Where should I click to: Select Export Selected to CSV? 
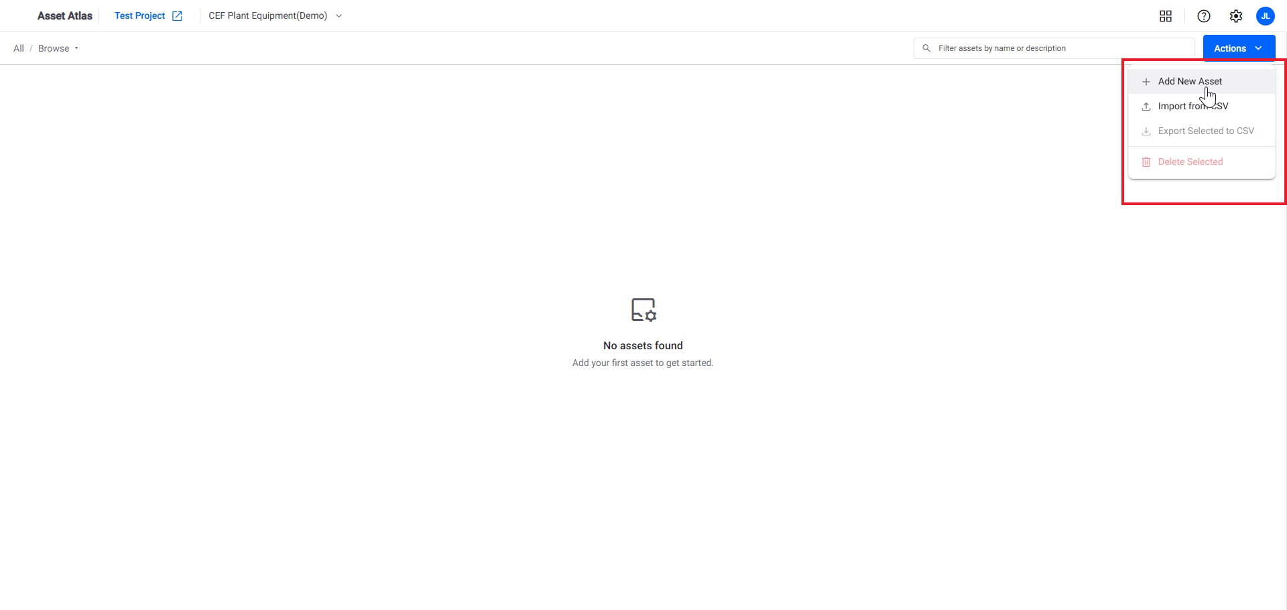[x=1202, y=131]
